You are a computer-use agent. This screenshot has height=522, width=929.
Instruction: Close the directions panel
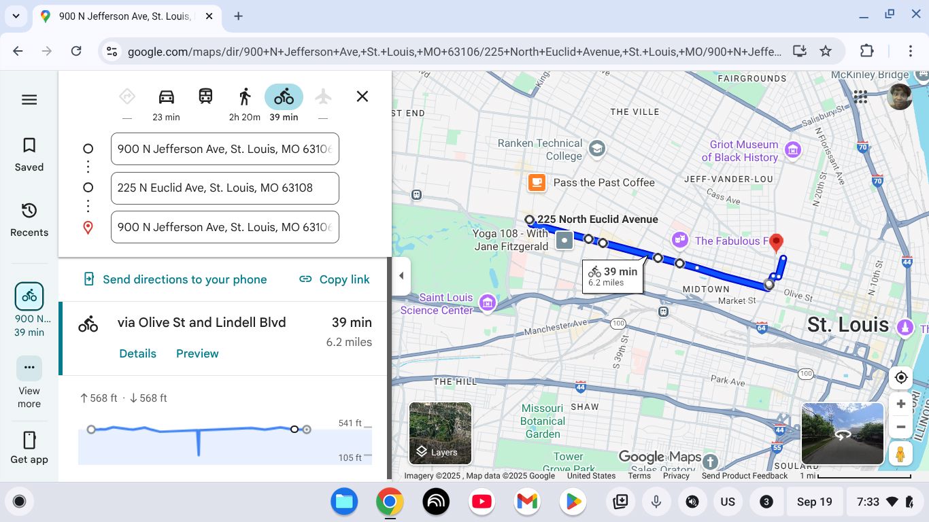(x=362, y=97)
